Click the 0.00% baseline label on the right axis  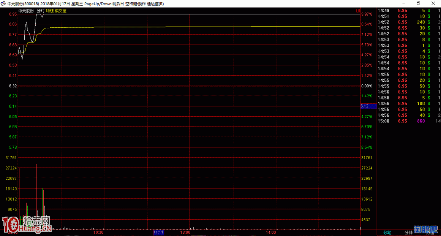pyautogui.click(x=367, y=86)
